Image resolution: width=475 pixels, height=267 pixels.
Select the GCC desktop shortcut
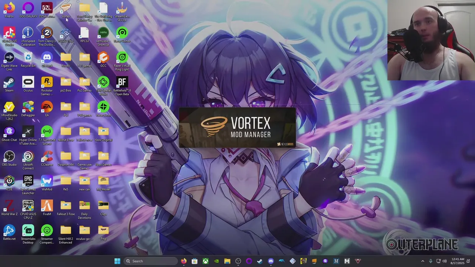click(x=103, y=60)
